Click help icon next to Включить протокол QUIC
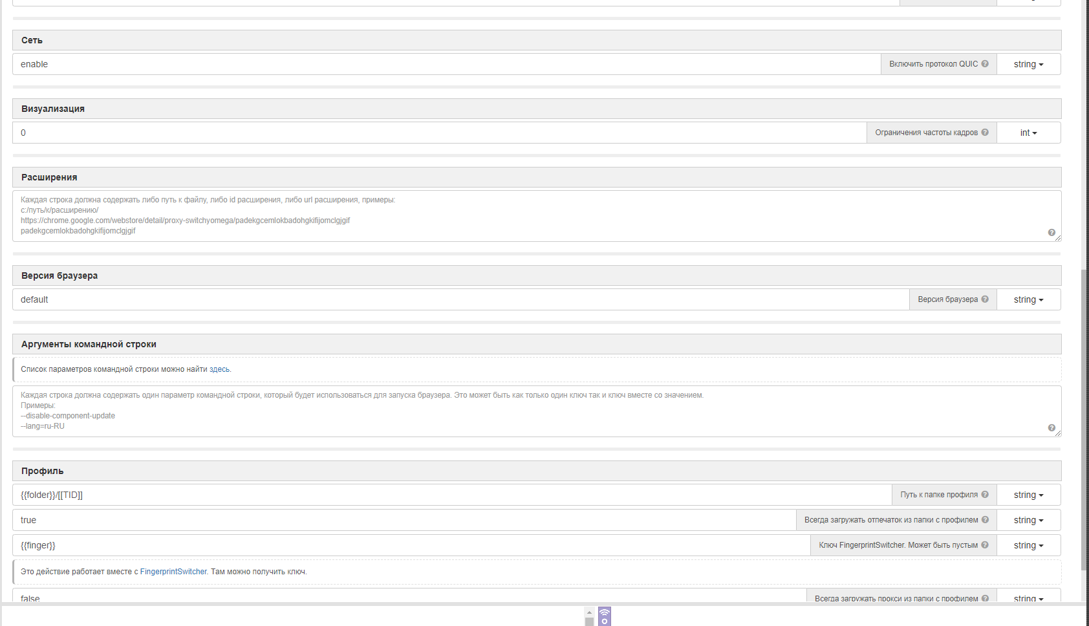The width and height of the screenshot is (1089, 626). (985, 64)
